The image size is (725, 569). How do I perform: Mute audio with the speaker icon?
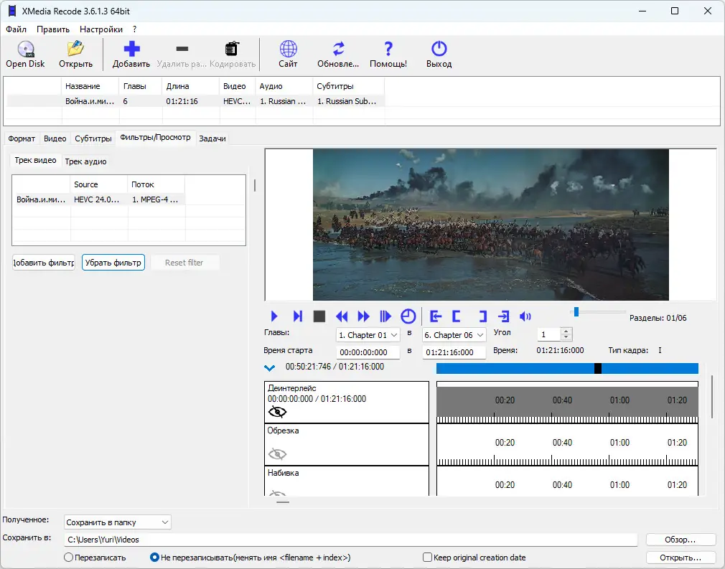point(525,316)
